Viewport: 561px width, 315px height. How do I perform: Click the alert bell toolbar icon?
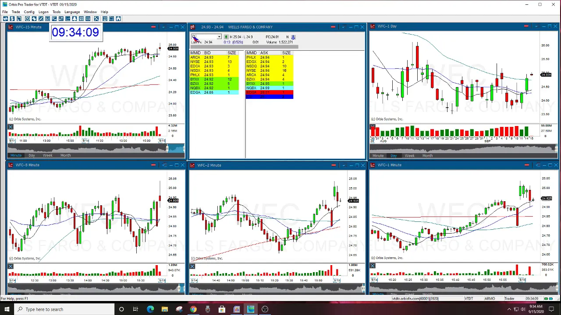(75, 18)
